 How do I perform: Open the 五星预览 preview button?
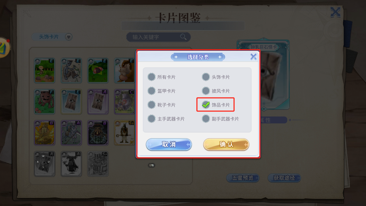click(x=243, y=178)
